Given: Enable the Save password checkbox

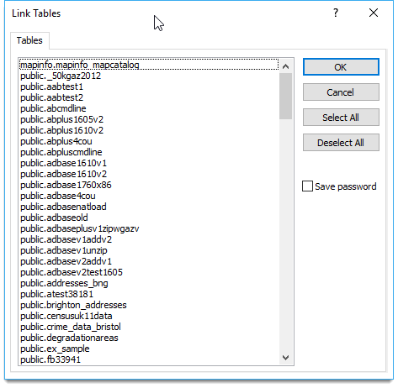Looking at the screenshot, I should click(x=307, y=186).
